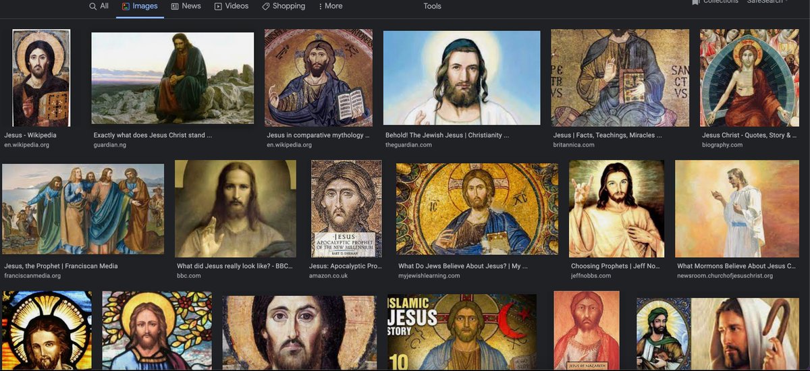Click the 'Jesus in comparative mythology' caption
The image size is (810, 371).
[x=318, y=136]
